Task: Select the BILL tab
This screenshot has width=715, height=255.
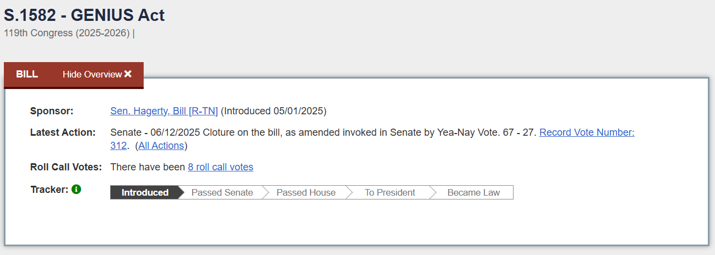Action: point(27,74)
